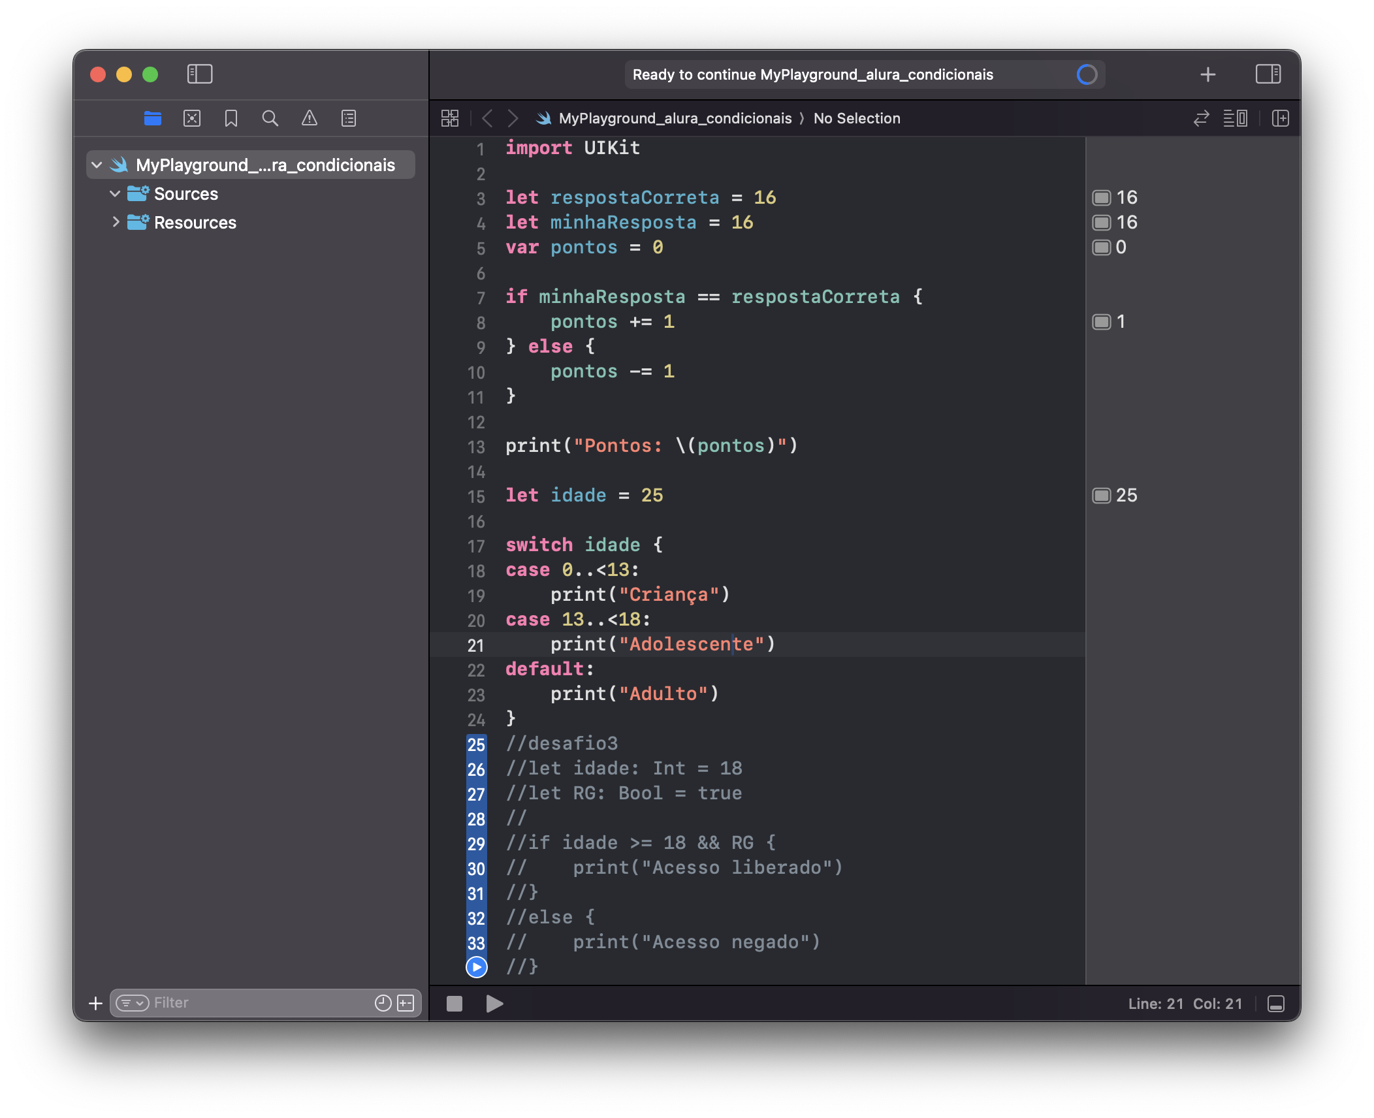1374x1118 pixels.
Task: Toggle the navigator sidebar button
Action: 200,74
